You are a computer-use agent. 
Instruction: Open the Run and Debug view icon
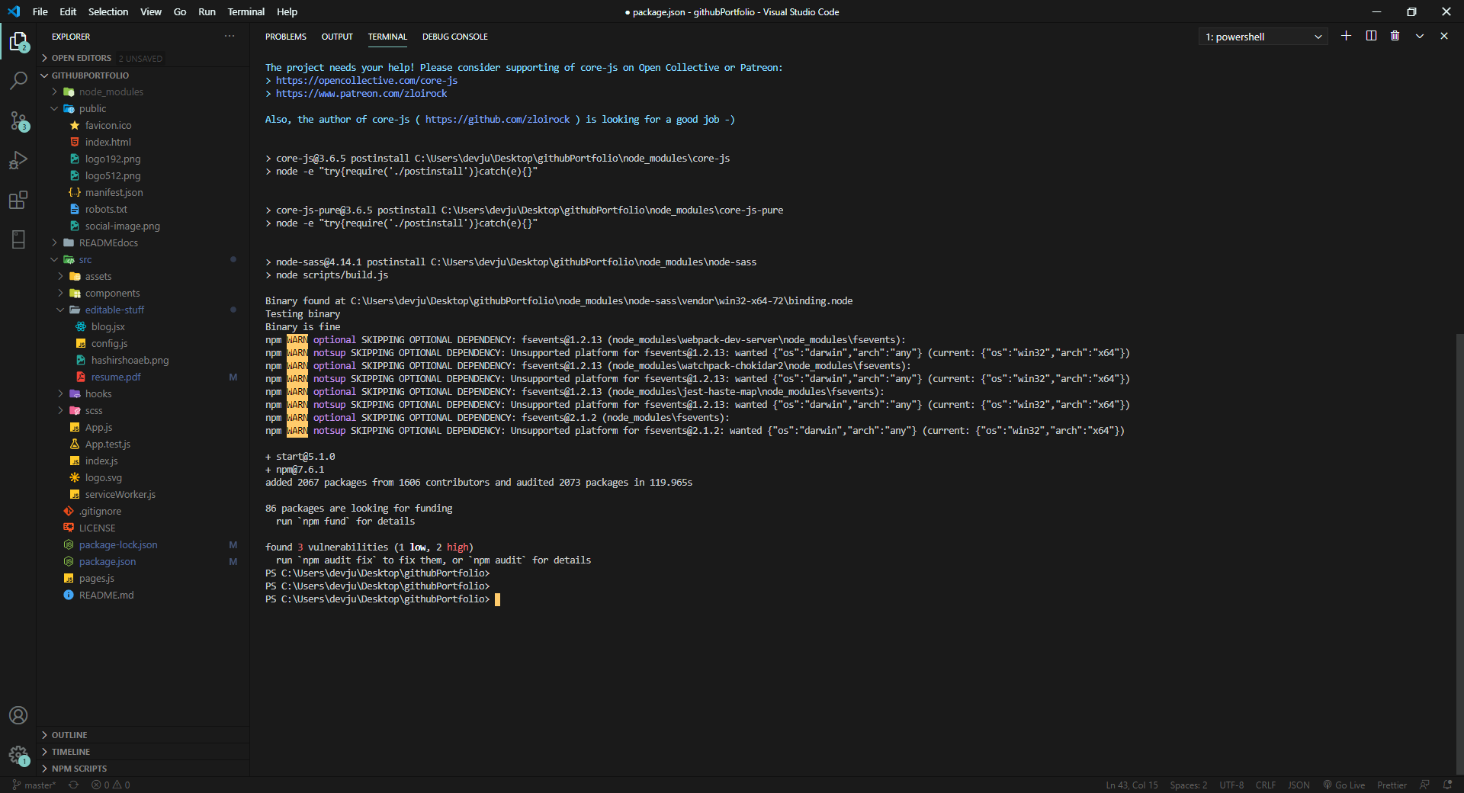pyautogui.click(x=18, y=160)
